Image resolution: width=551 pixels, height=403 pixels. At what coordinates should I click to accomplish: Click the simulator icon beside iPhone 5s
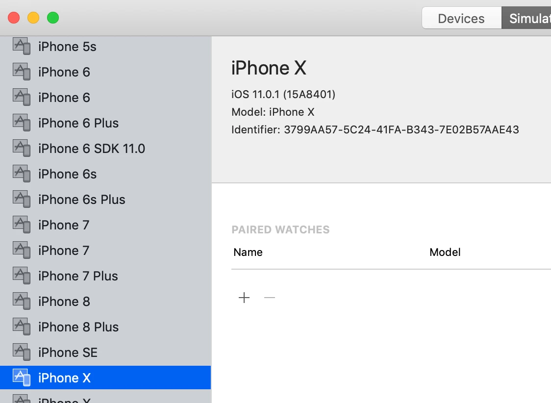[x=22, y=47]
